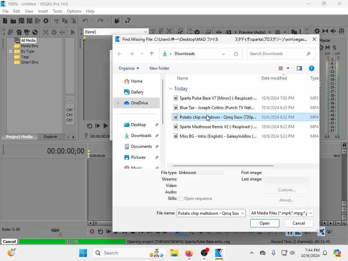Click the New folder button
The height and width of the screenshot is (261, 348).
[159, 68]
